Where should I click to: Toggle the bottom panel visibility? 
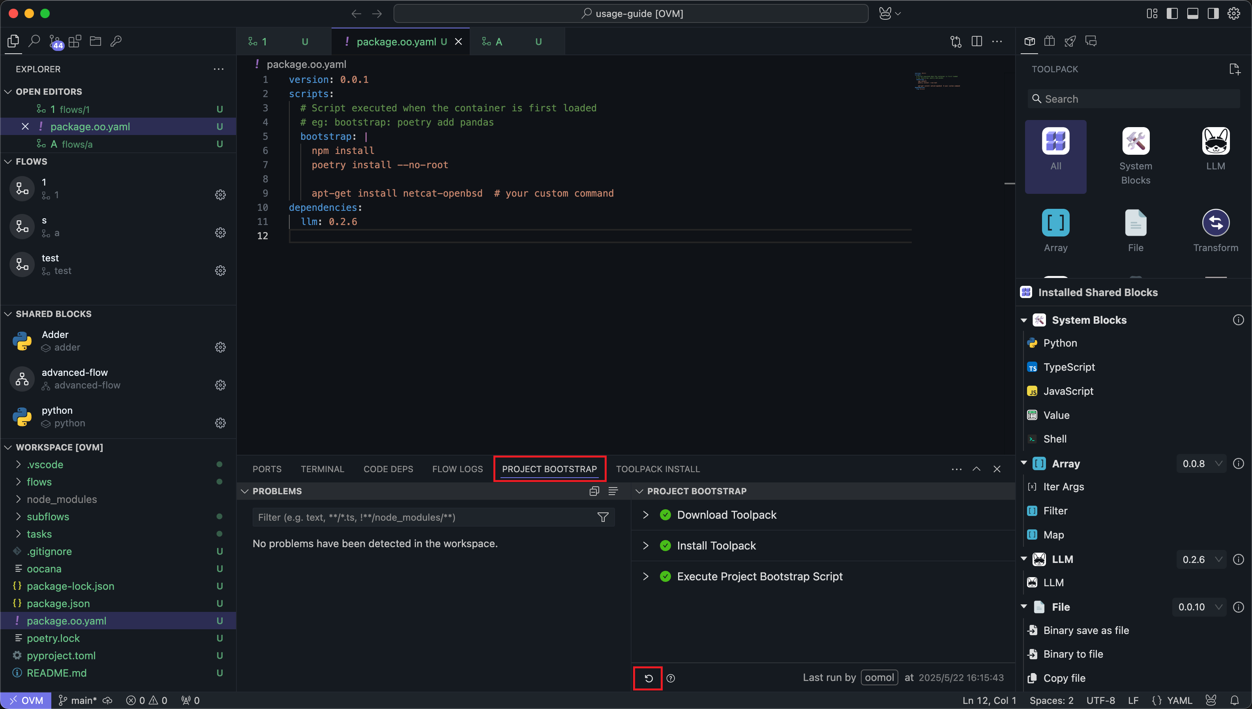click(x=1193, y=13)
